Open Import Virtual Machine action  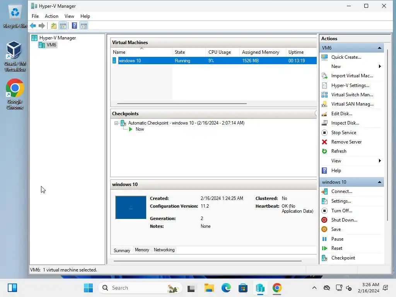pyautogui.click(x=352, y=76)
